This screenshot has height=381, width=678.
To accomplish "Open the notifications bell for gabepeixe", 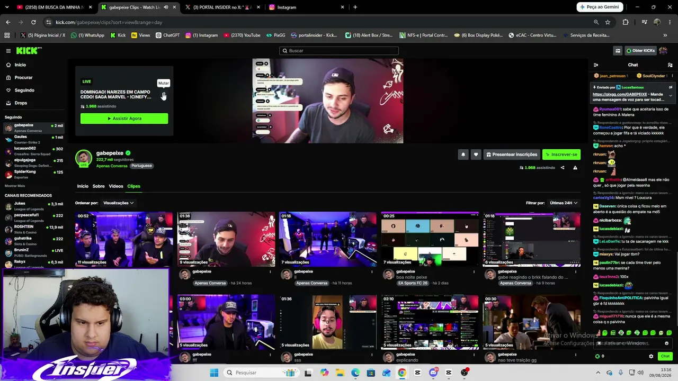I will click(463, 155).
